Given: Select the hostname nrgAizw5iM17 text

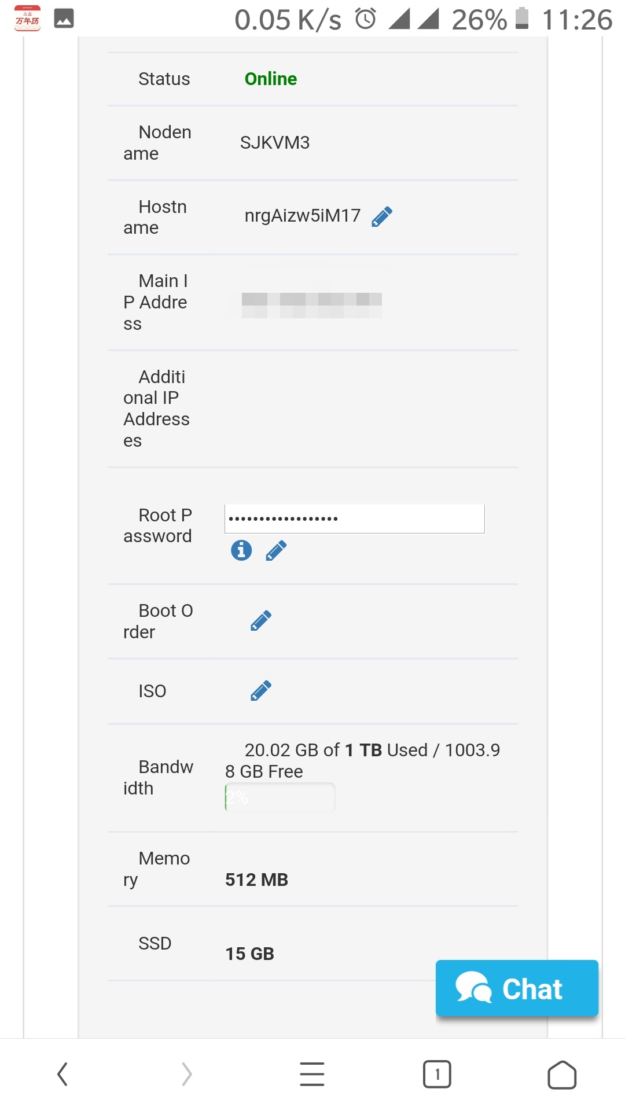Looking at the screenshot, I should 302,216.
